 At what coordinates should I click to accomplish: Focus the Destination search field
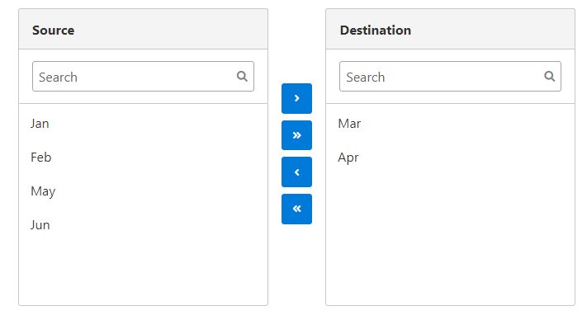450,76
